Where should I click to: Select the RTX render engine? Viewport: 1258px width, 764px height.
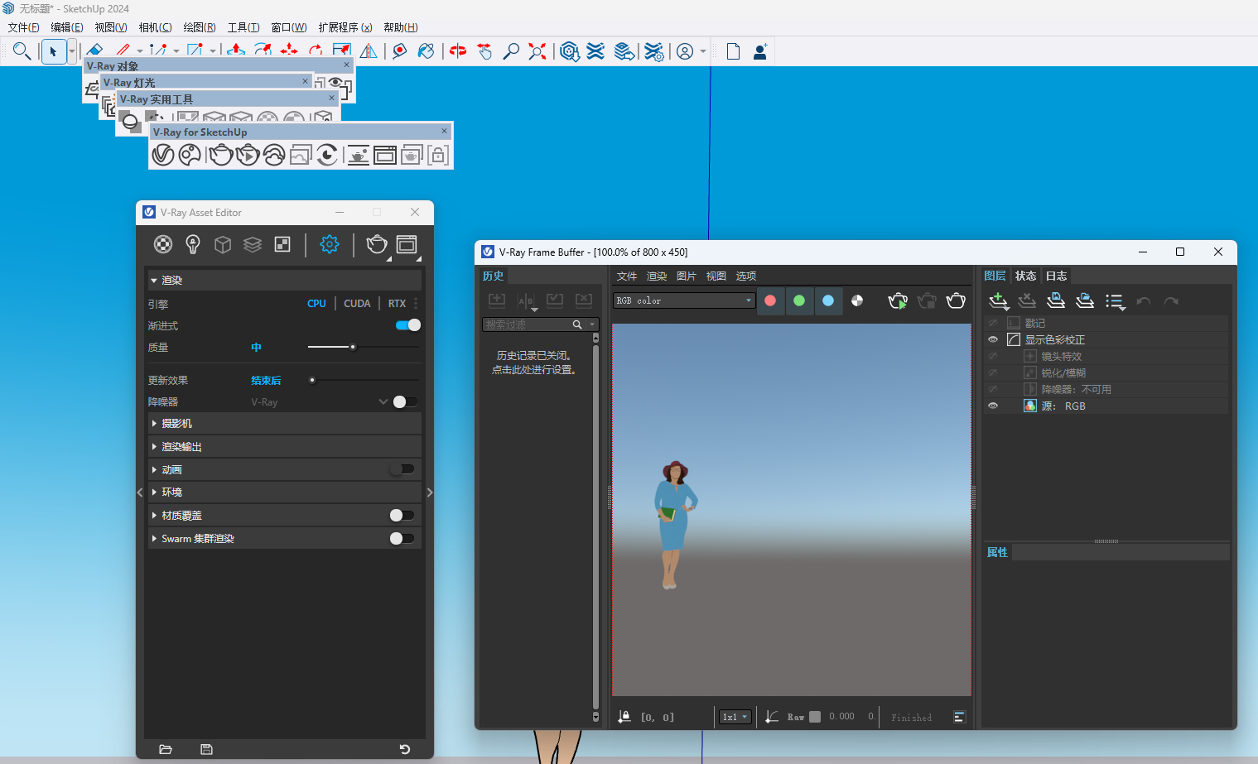click(397, 304)
